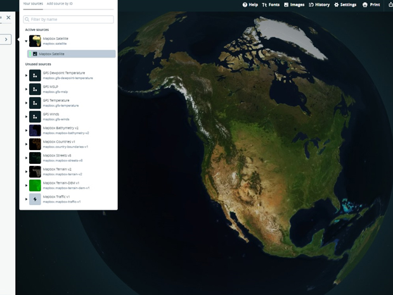
Task: Click the mapbox.gfs-winds source ID text
Action: tap(56, 119)
